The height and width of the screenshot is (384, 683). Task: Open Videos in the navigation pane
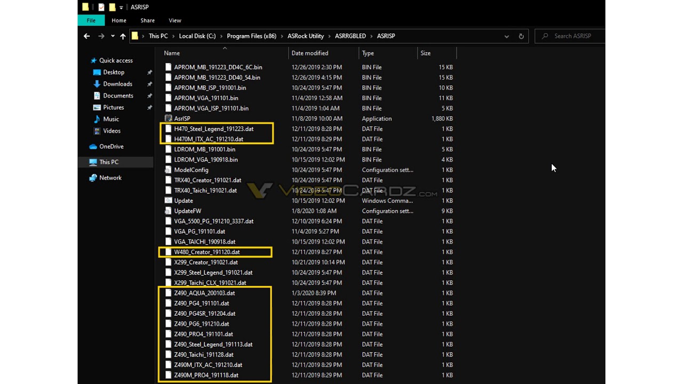click(x=112, y=131)
